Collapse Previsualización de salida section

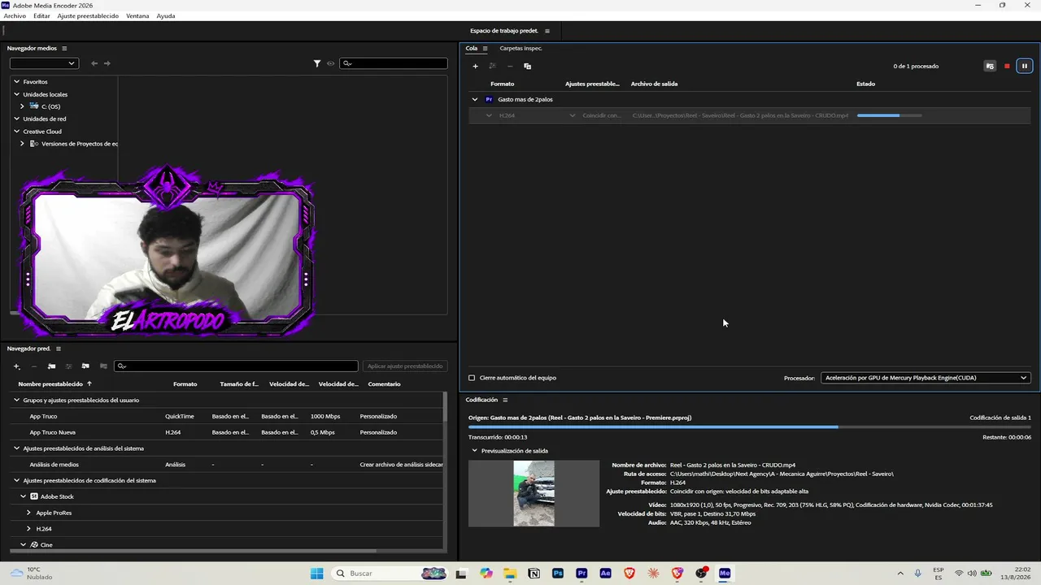475,451
